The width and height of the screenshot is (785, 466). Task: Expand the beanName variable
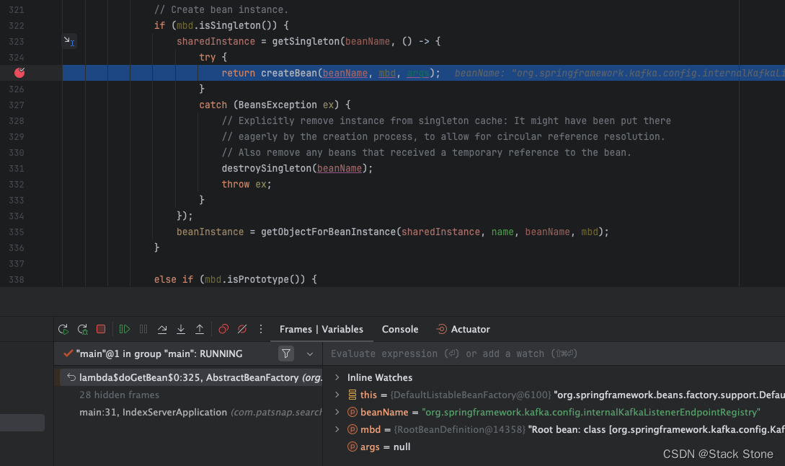point(337,412)
